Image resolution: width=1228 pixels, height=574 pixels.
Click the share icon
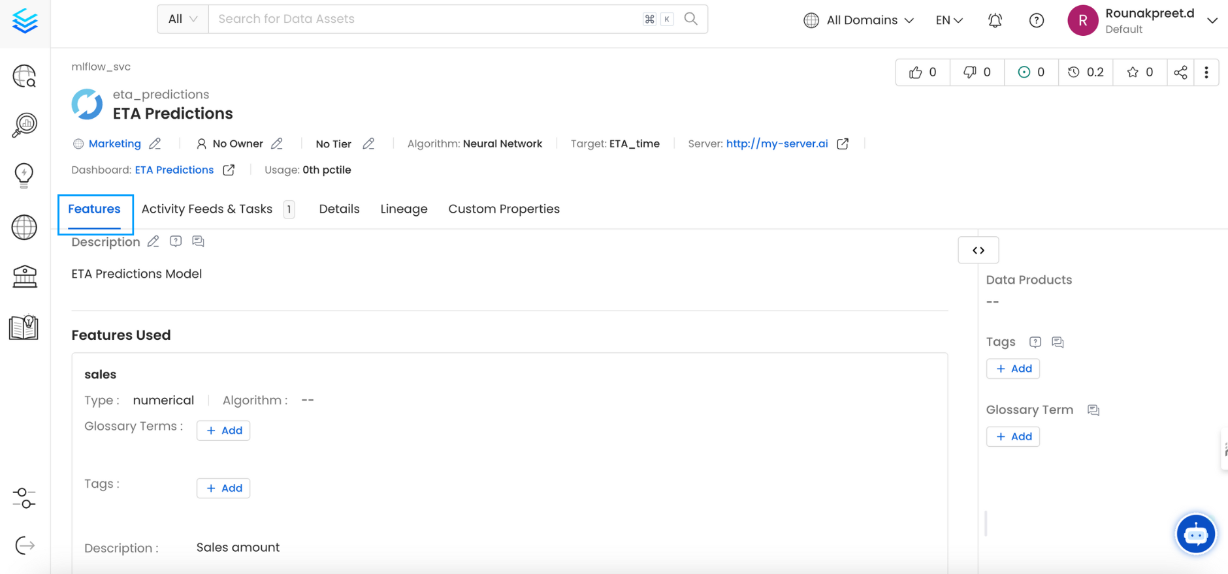pyautogui.click(x=1180, y=72)
